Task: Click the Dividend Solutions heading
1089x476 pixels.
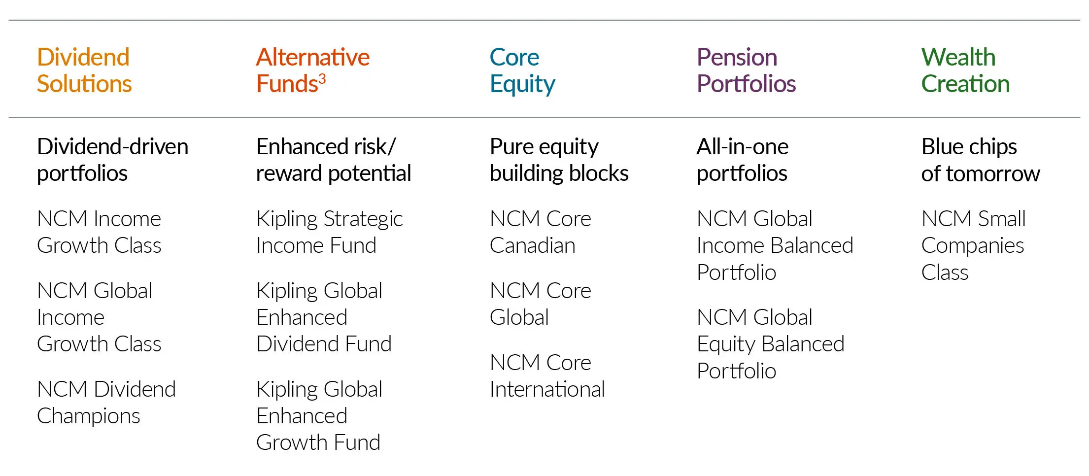Action: pyautogui.click(x=84, y=70)
